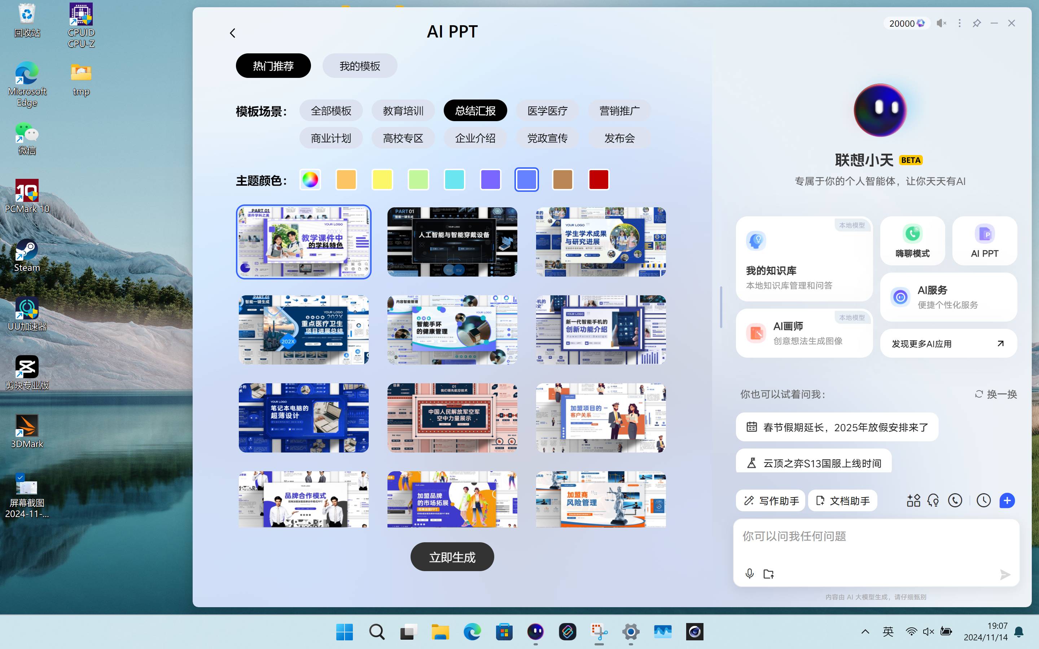Select the 企业介绍 scene filter

click(475, 138)
